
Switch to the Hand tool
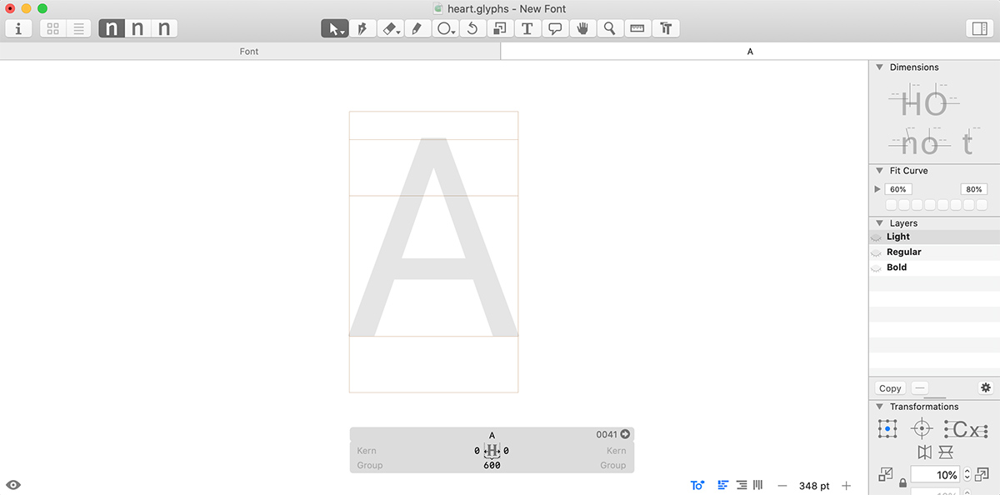tap(582, 28)
